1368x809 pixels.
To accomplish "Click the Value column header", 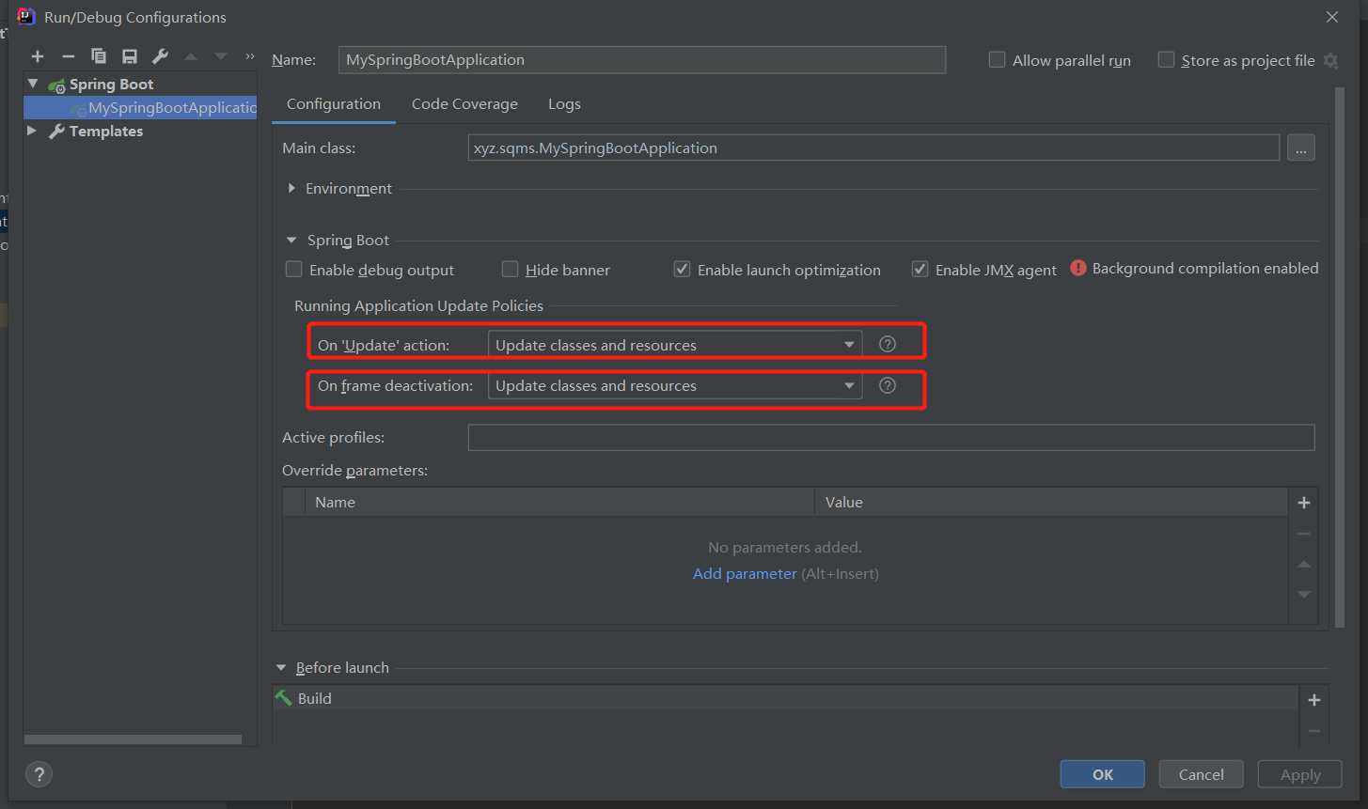I will 1051,502.
